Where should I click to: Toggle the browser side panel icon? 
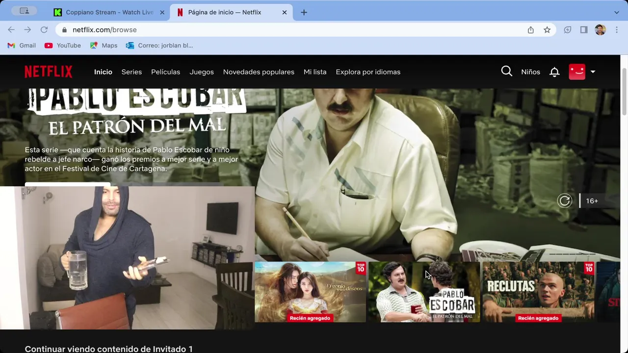click(584, 30)
